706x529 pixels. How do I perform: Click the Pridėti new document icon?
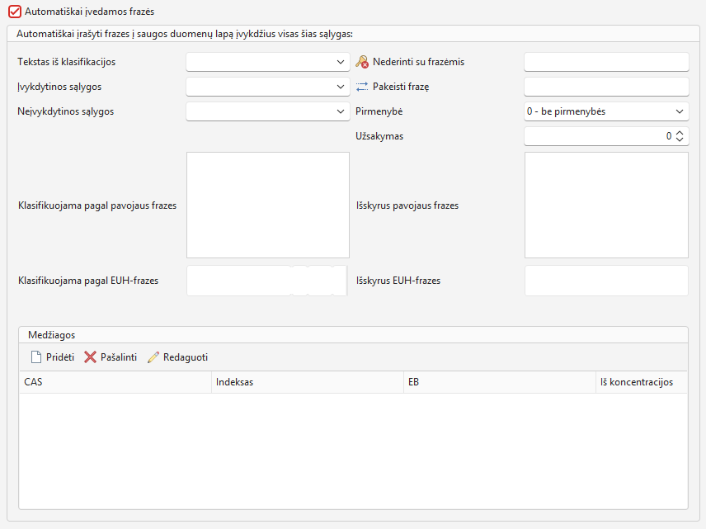36,357
